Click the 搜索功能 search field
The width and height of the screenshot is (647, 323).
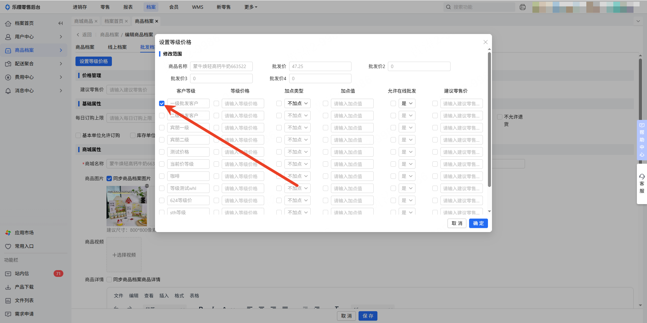(x=479, y=7)
